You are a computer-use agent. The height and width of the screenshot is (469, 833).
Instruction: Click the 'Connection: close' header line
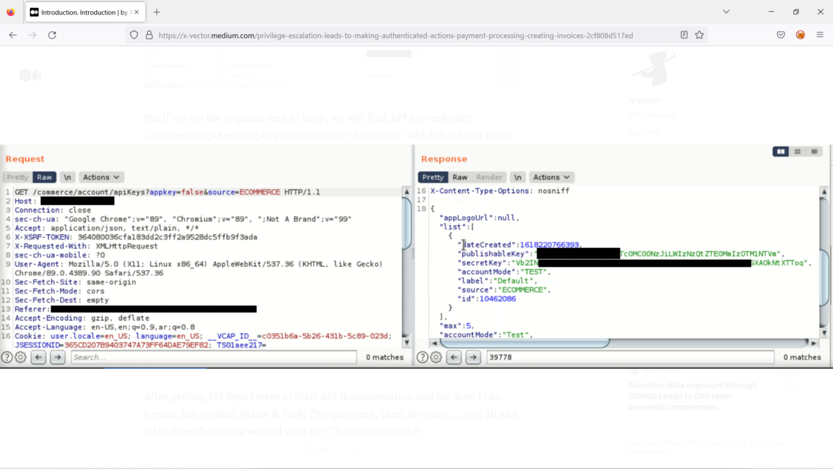53,210
